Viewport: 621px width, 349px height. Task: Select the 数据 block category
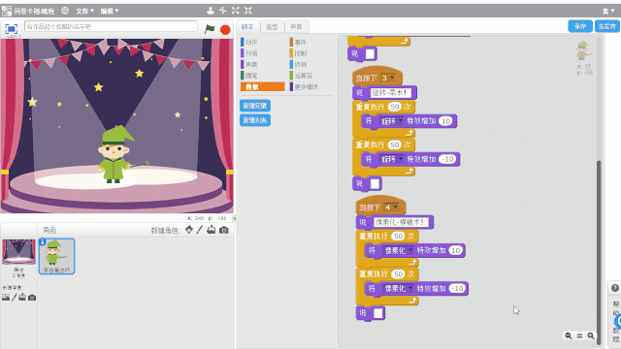pos(262,86)
